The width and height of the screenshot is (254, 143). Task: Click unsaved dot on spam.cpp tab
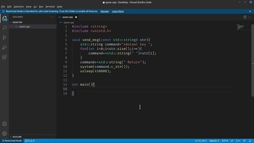(76, 17)
